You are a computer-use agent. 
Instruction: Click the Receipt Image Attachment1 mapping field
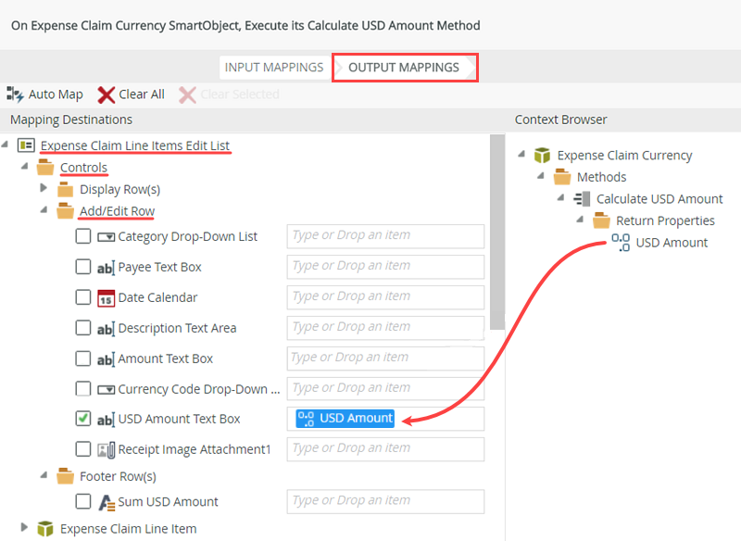[x=385, y=449]
